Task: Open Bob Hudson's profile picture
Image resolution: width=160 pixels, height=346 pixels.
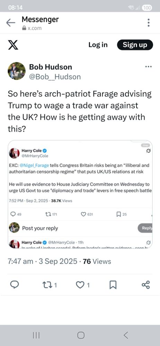Action: [17, 71]
